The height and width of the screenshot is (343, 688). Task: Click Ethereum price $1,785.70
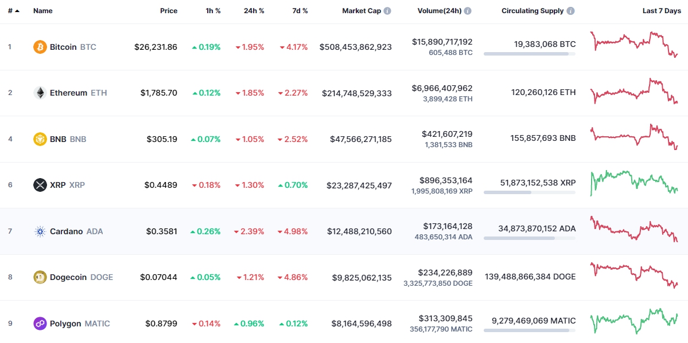click(x=159, y=93)
